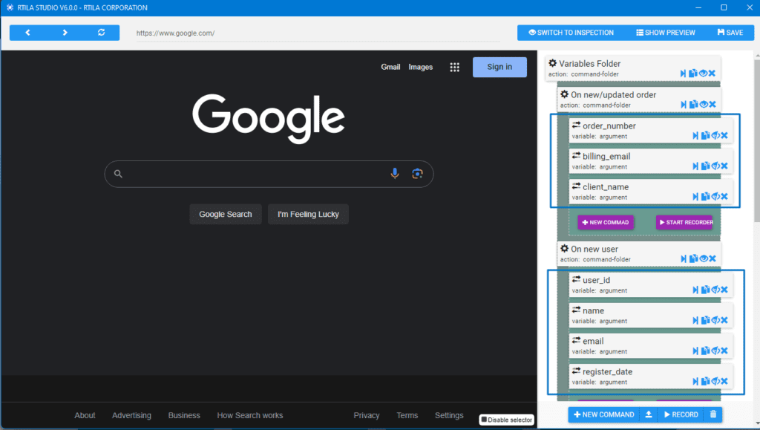Open the Google apps grid icon
This screenshot has width=760, height=430.
(x=454, y=68)
